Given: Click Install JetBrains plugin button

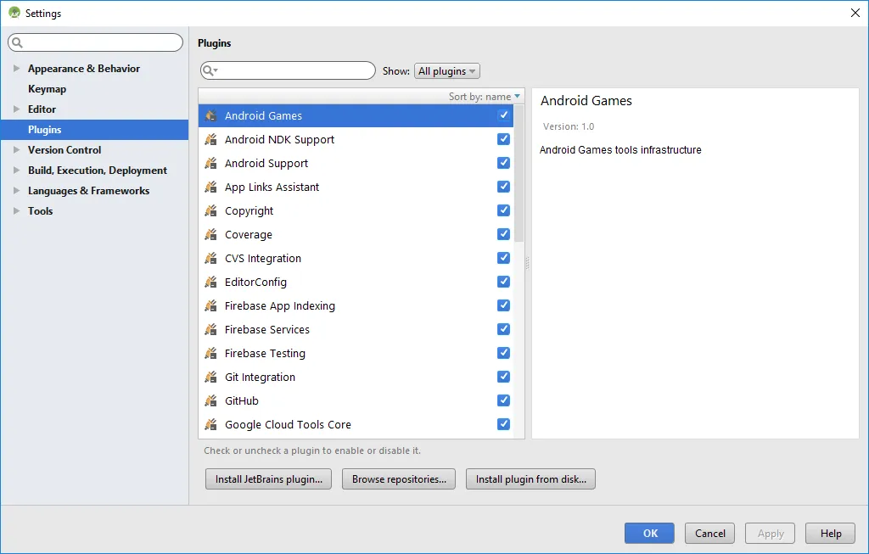Looking at the screenshot, I should 268,479.
